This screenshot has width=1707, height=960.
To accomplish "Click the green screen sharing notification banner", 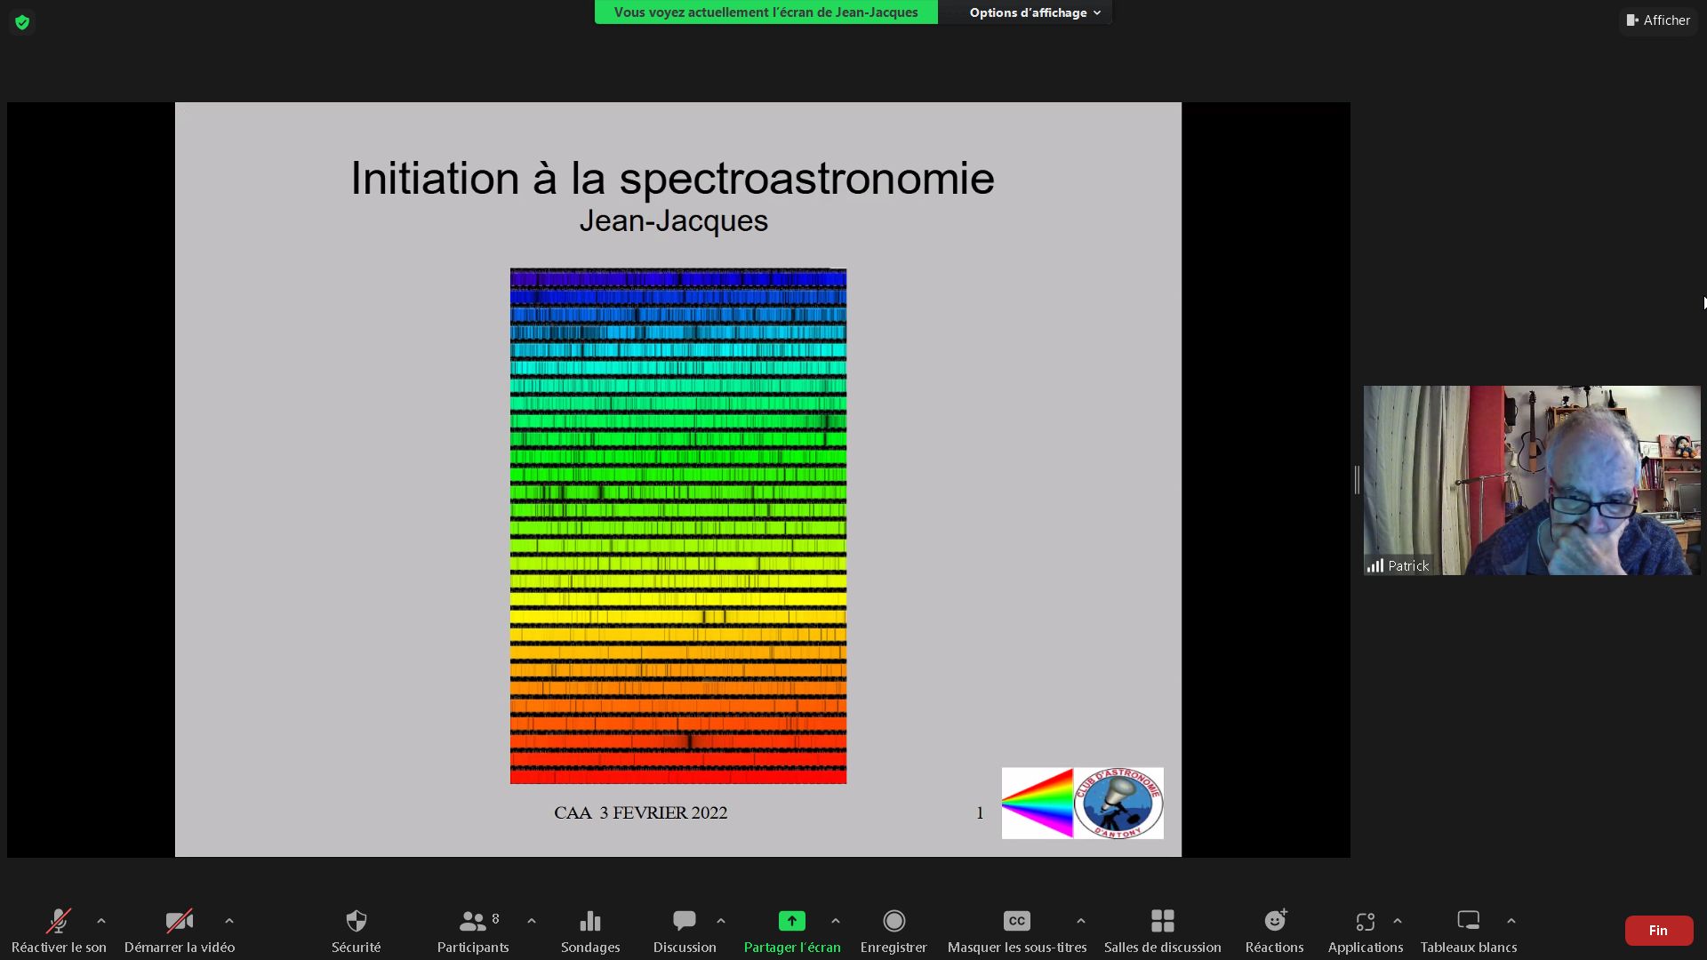I will [x=766, y=12].
